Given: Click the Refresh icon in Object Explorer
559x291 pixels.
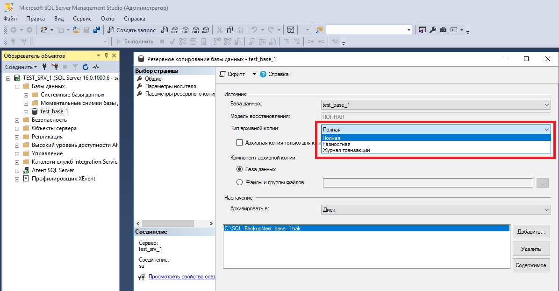Looking at the screenshot, I should tap(85, 67).
